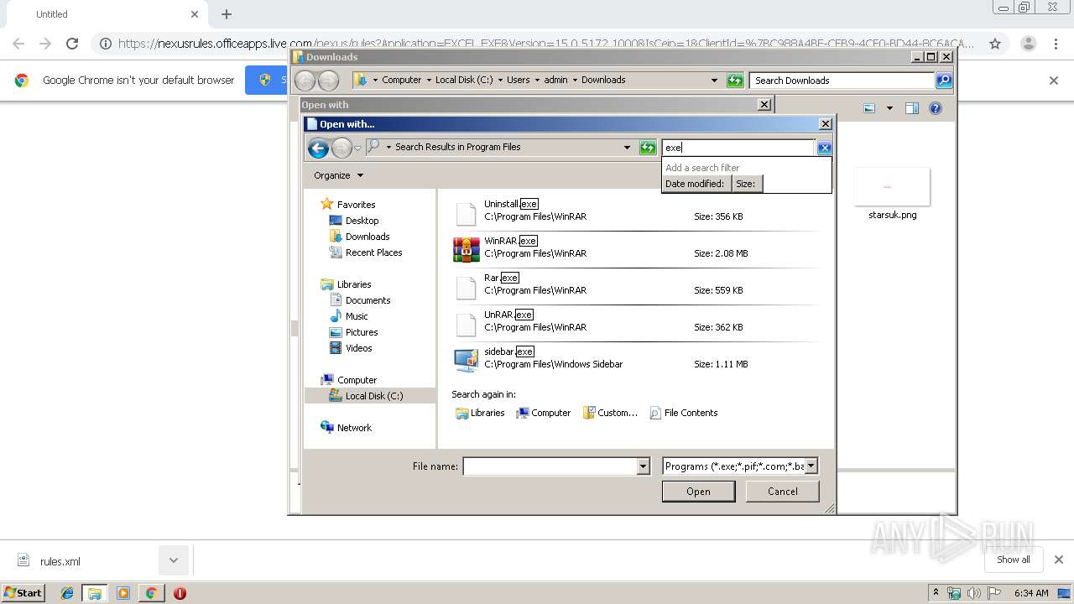The height and width of the screenshot is (604, 1074).
Task: Reload the Chrome page
Action: (72, 44)
